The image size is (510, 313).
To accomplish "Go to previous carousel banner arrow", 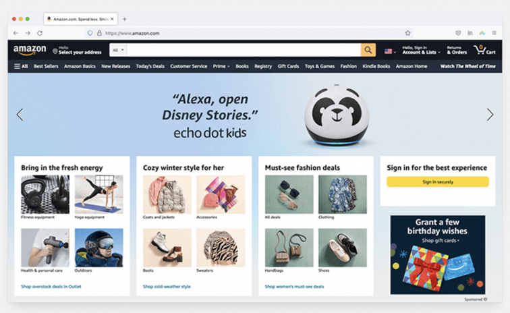I will tap(20, 115).
